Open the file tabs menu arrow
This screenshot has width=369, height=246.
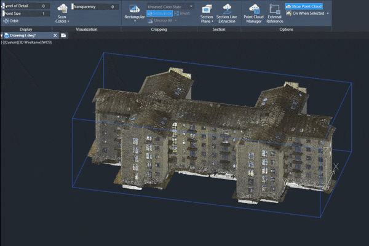tap(2, 35)
